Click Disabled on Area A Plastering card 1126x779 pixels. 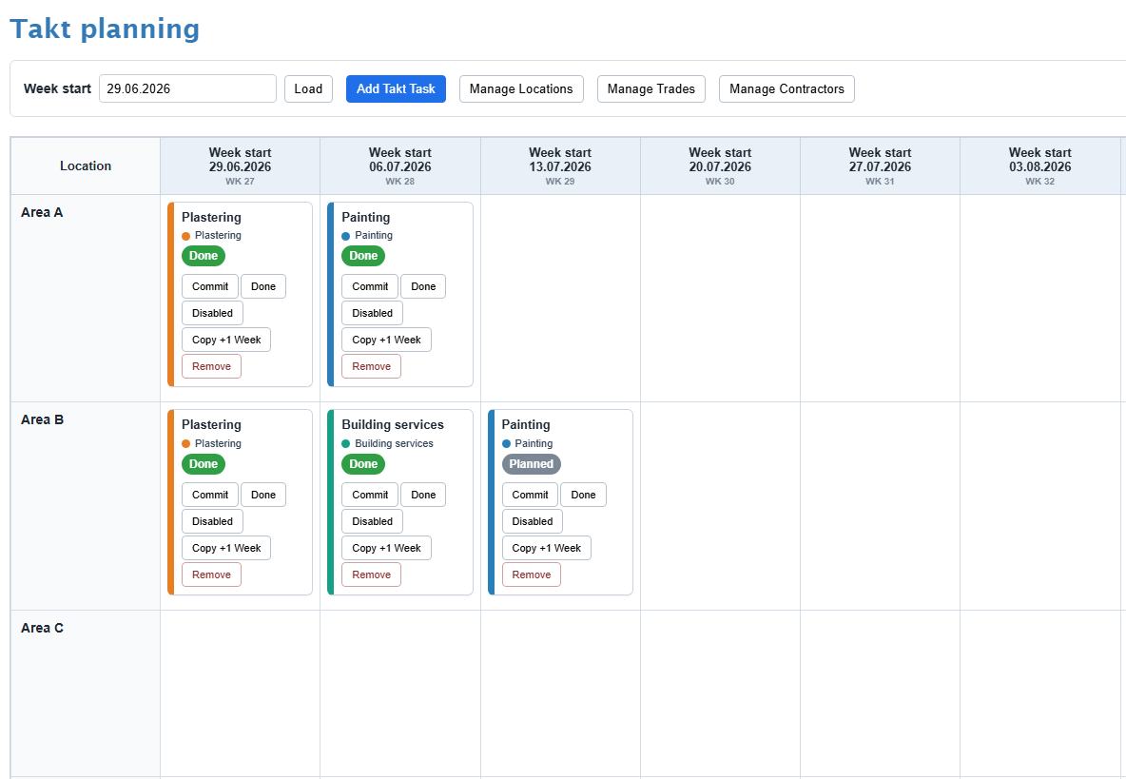click(x=212, y=313)
